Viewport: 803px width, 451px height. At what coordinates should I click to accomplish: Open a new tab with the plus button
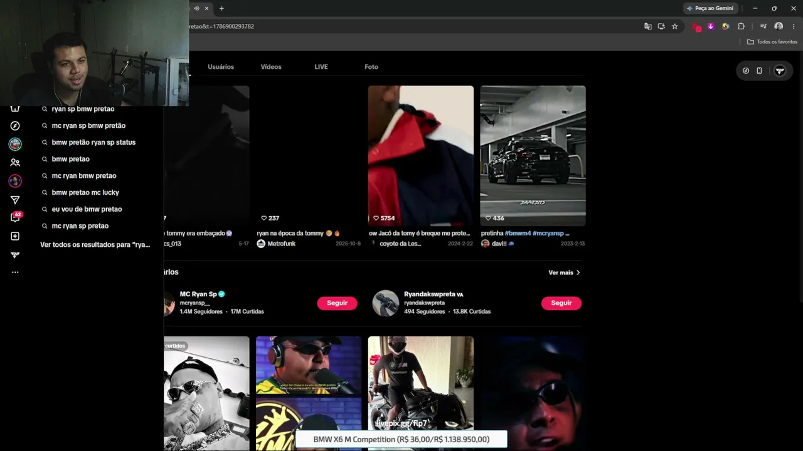point(221,8)
